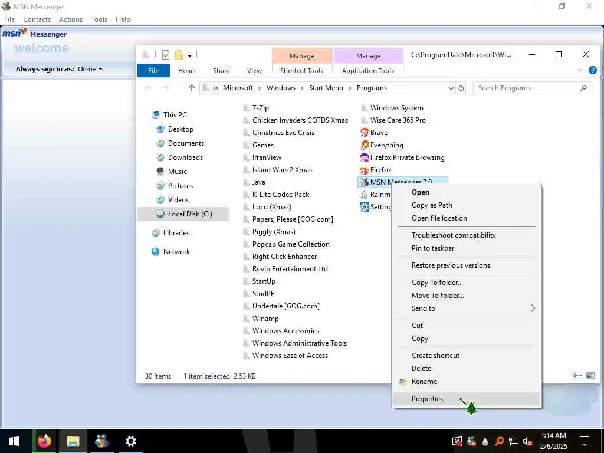Open Music in the navigation pane
This screenshot has height=453, width=604.
177,172
